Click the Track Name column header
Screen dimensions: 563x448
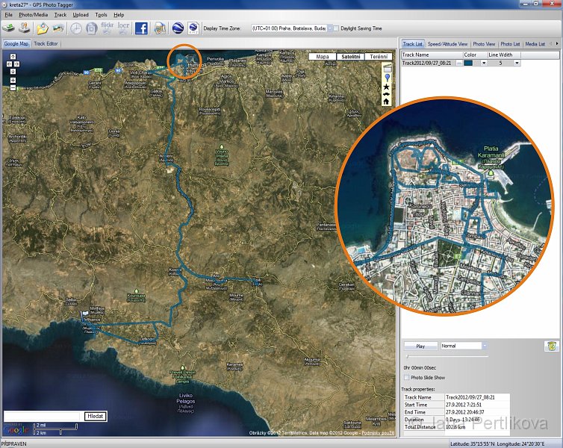pos(432,55)
